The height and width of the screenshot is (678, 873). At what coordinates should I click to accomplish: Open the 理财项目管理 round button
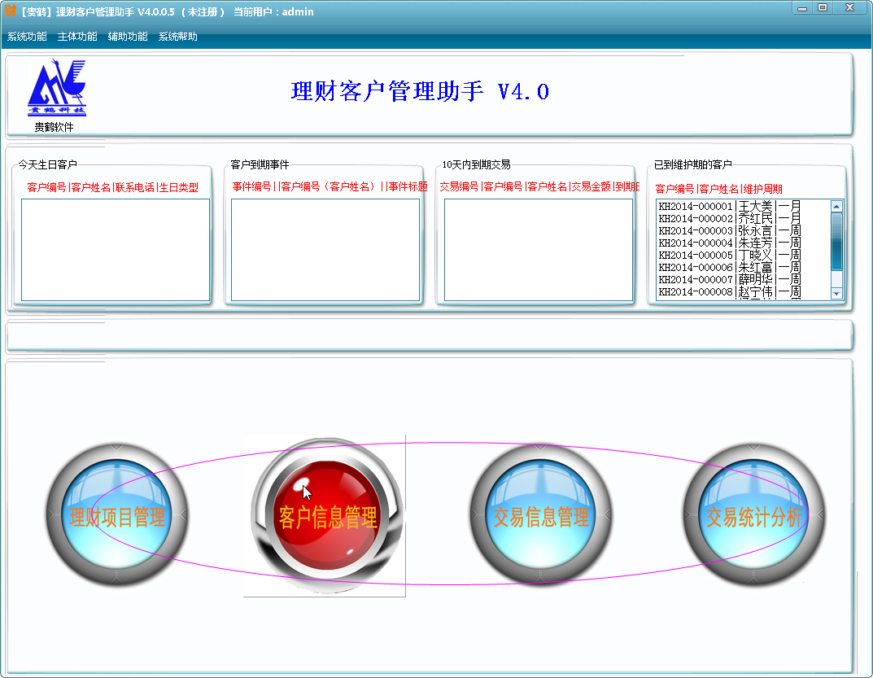click(117, 515)
